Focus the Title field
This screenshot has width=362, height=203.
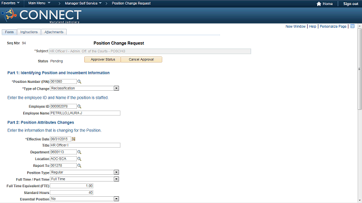[85, 145]
